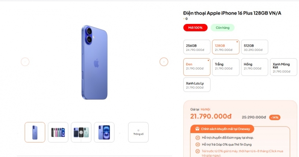This screenshot has width=299, height=157.
Task: Click the Còn hàng stock badge
Action: tap(223, 28)
